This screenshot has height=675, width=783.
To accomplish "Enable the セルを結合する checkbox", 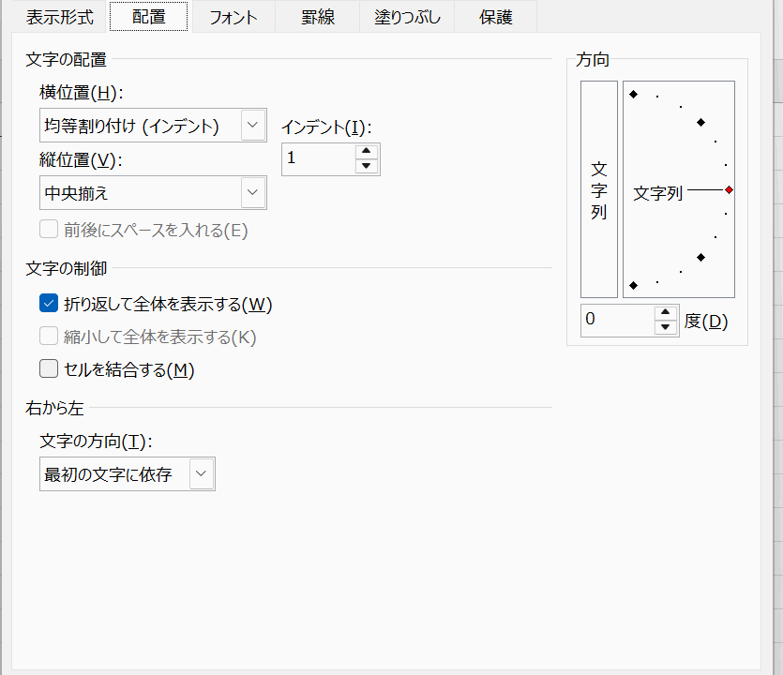I will tap(49, 369).
